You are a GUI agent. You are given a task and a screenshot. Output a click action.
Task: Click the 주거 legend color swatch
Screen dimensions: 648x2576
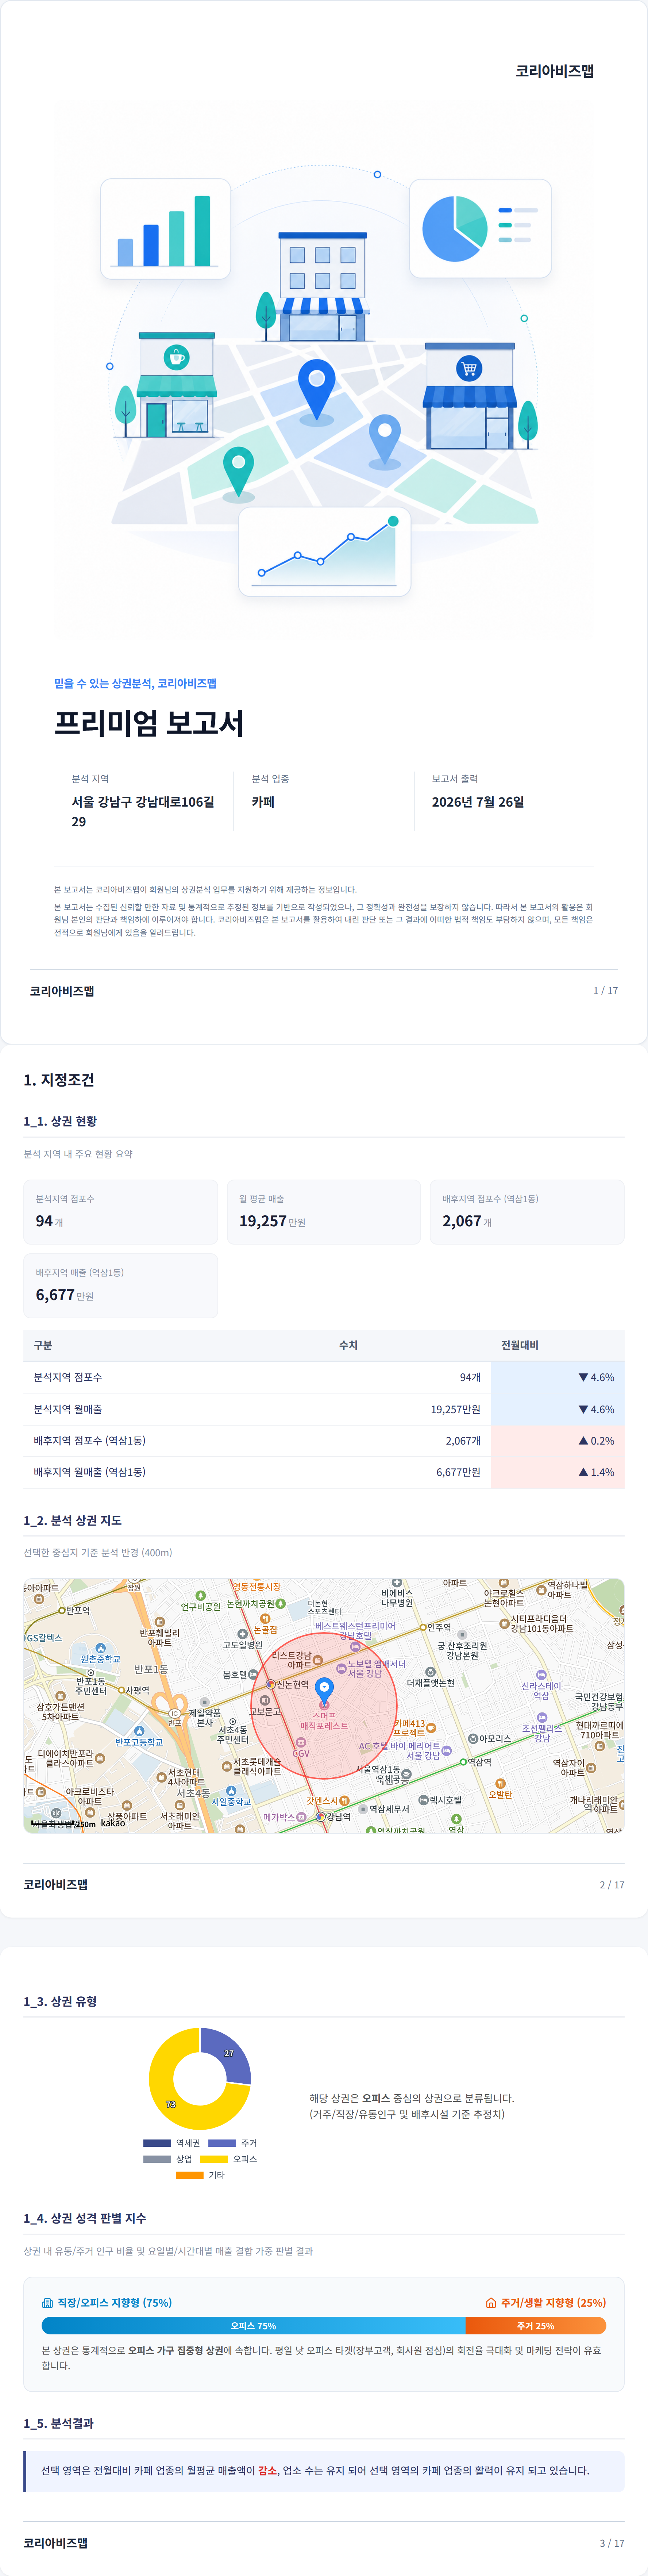pos(222,2143)
